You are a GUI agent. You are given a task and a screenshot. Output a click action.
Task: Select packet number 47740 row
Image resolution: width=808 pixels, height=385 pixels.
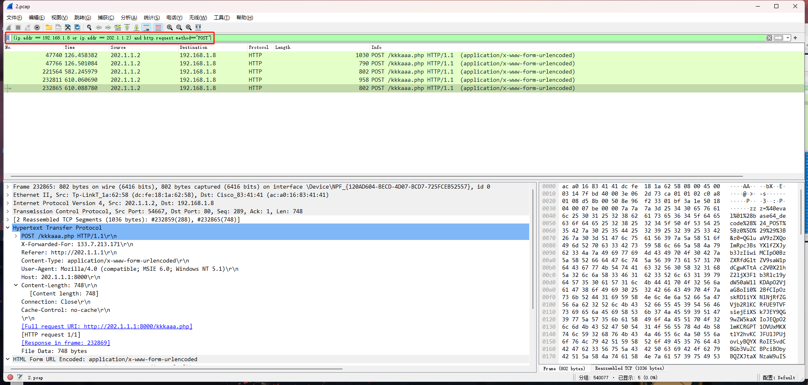coord(404,55)
